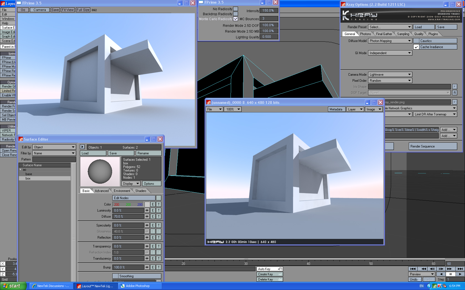Open the Shaders tab in Surface Editor
465x290 pixels.
[141, 191]
